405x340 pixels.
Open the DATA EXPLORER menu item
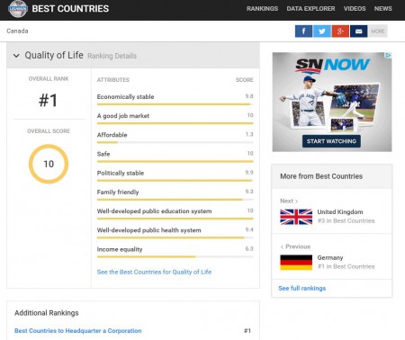310,9
